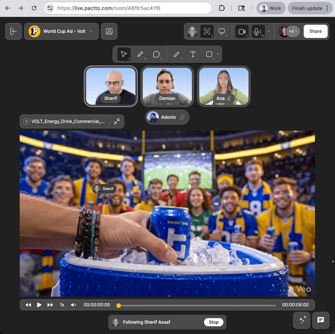Click the Sherif cursor label on the video
Screen dimensions: 335x334
click(x=105, y=189)
